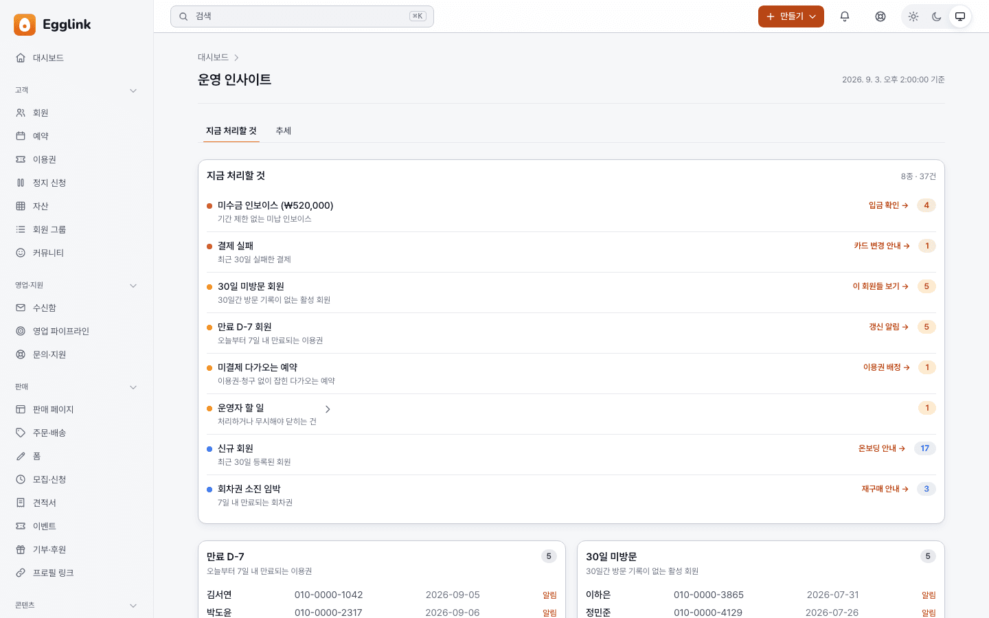Open the help lifebuoy icon in header

point(880,16)
